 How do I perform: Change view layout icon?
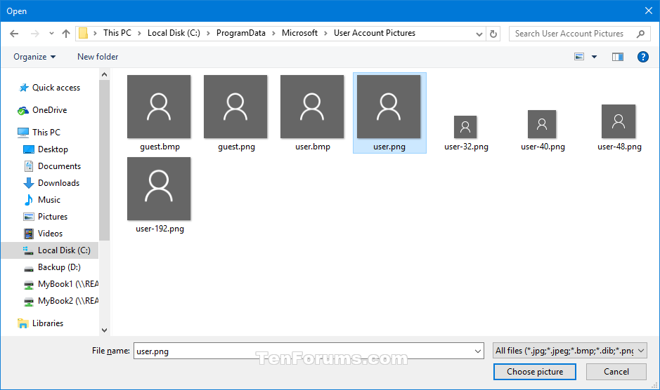pos(579,57)
